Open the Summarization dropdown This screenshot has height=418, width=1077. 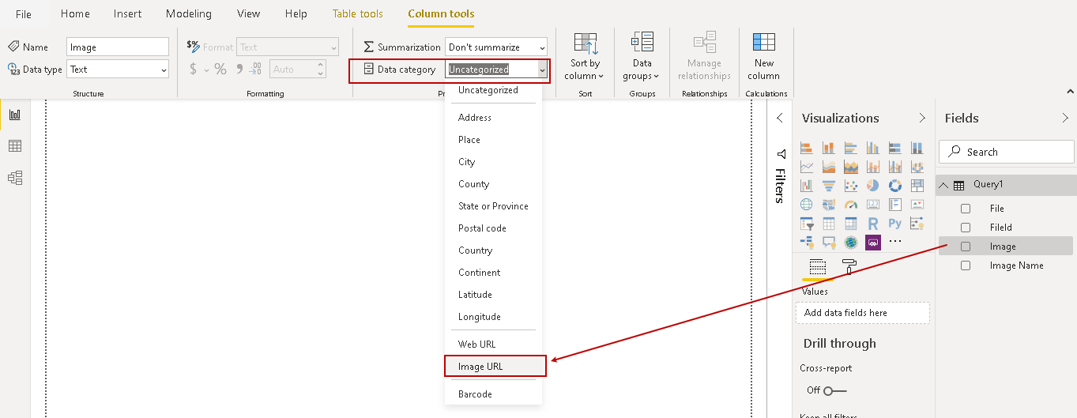tap(495, 47)
